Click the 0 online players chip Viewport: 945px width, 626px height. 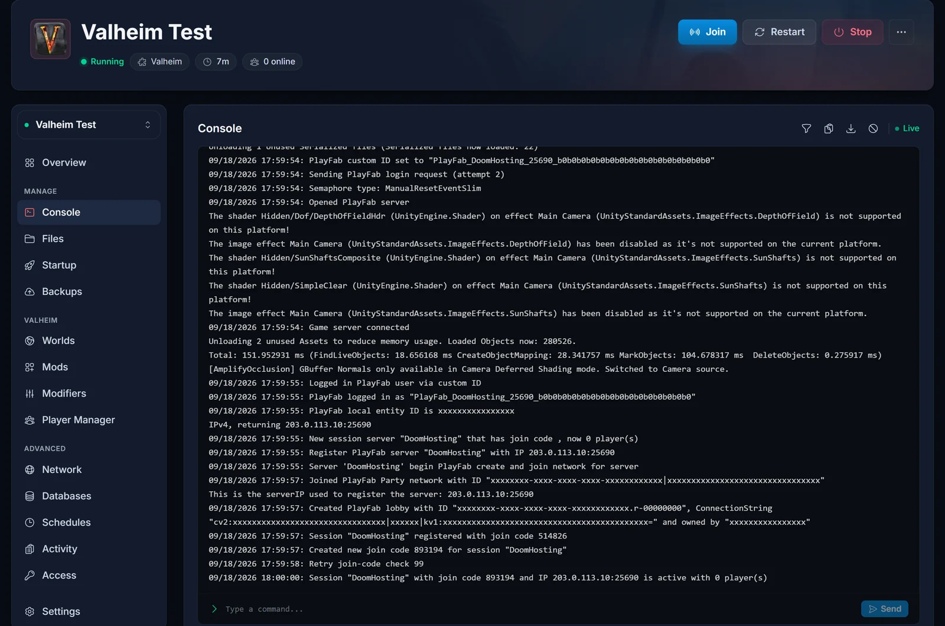(x=272, y=61)
